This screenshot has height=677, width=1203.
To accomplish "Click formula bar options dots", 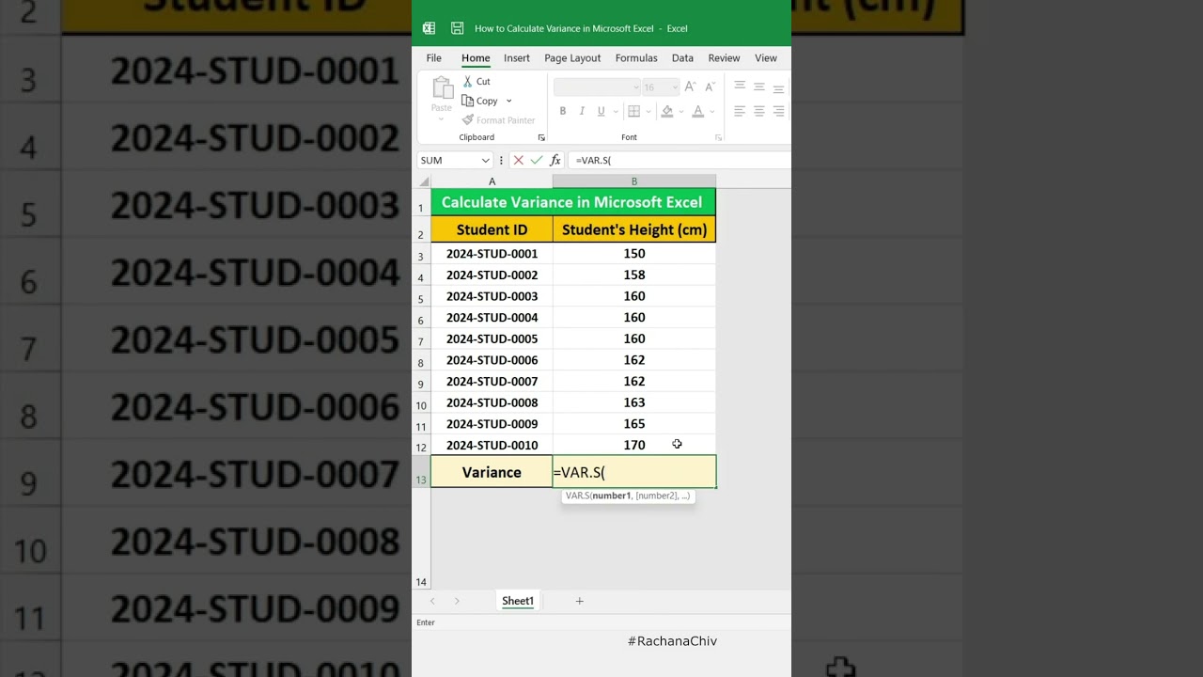I will click(x=501, y=161).
